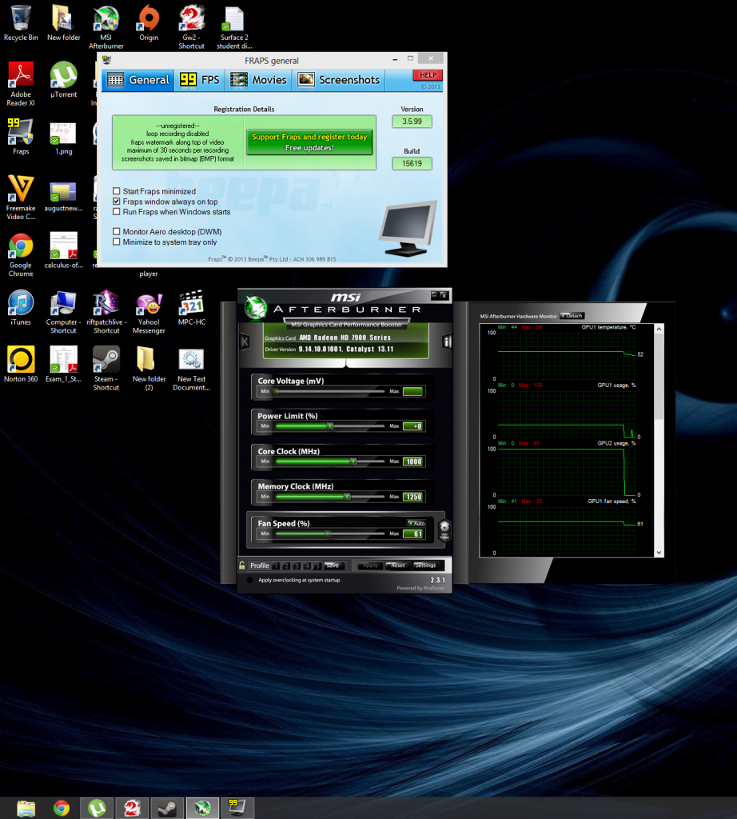The width and height of the screenshot is (737, 819).
Task: Open user-defined fan settings gear icon
Action: click(445, 530)
